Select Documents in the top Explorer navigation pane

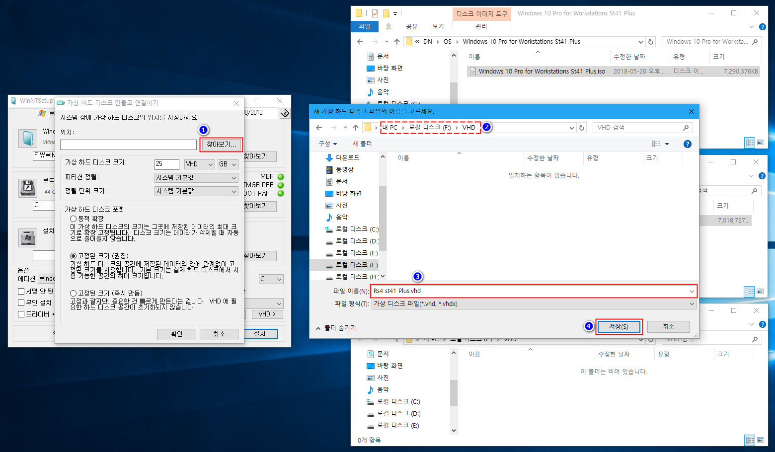click(378, 57)
